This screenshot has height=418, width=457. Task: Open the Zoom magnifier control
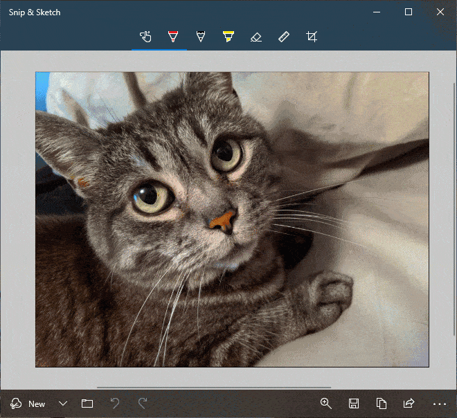pyautogui.click(x=326, y=403)
